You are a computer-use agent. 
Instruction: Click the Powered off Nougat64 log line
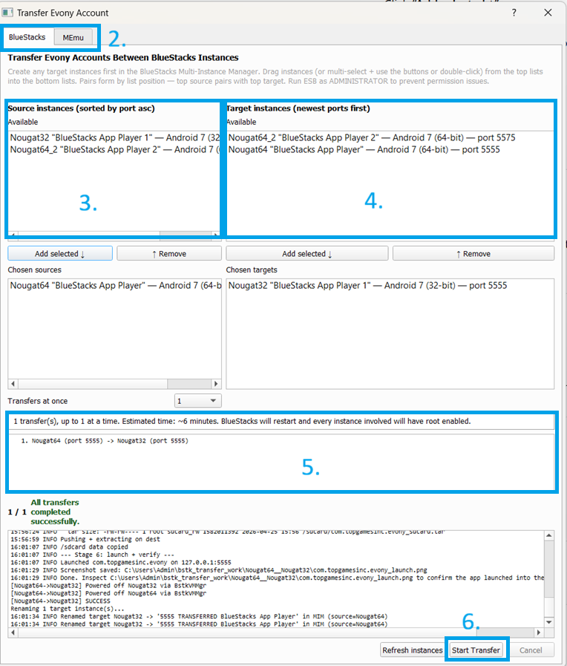point(108,593)
